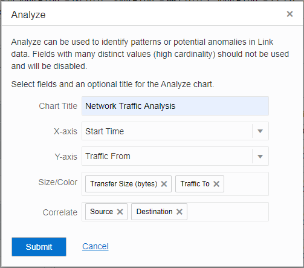Click the Chart Title label
304x268 pixels.
pos(58,106)
